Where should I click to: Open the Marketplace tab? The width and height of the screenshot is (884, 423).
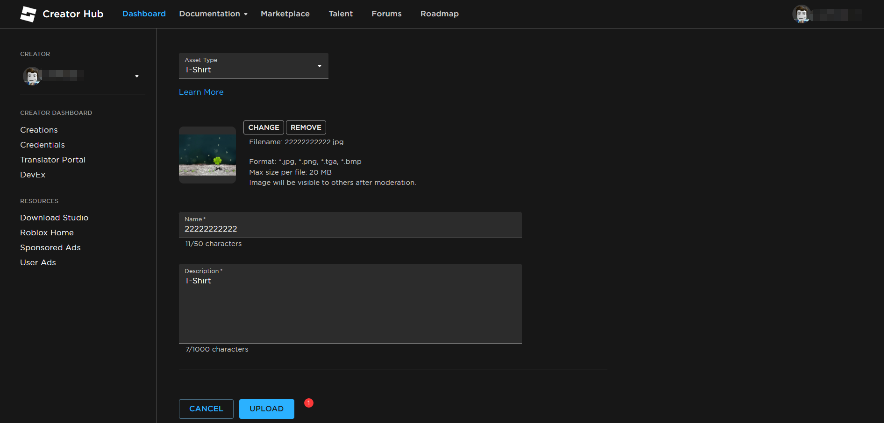285,14
